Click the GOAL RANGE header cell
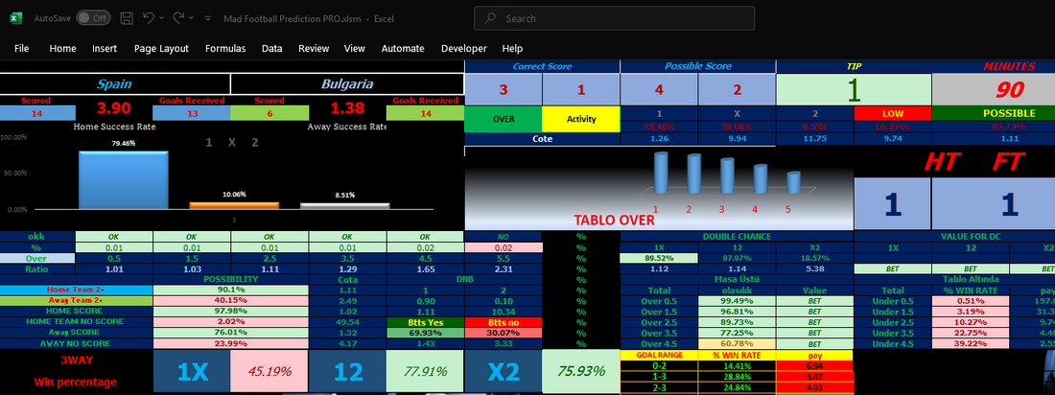 (x=659, y=355)
